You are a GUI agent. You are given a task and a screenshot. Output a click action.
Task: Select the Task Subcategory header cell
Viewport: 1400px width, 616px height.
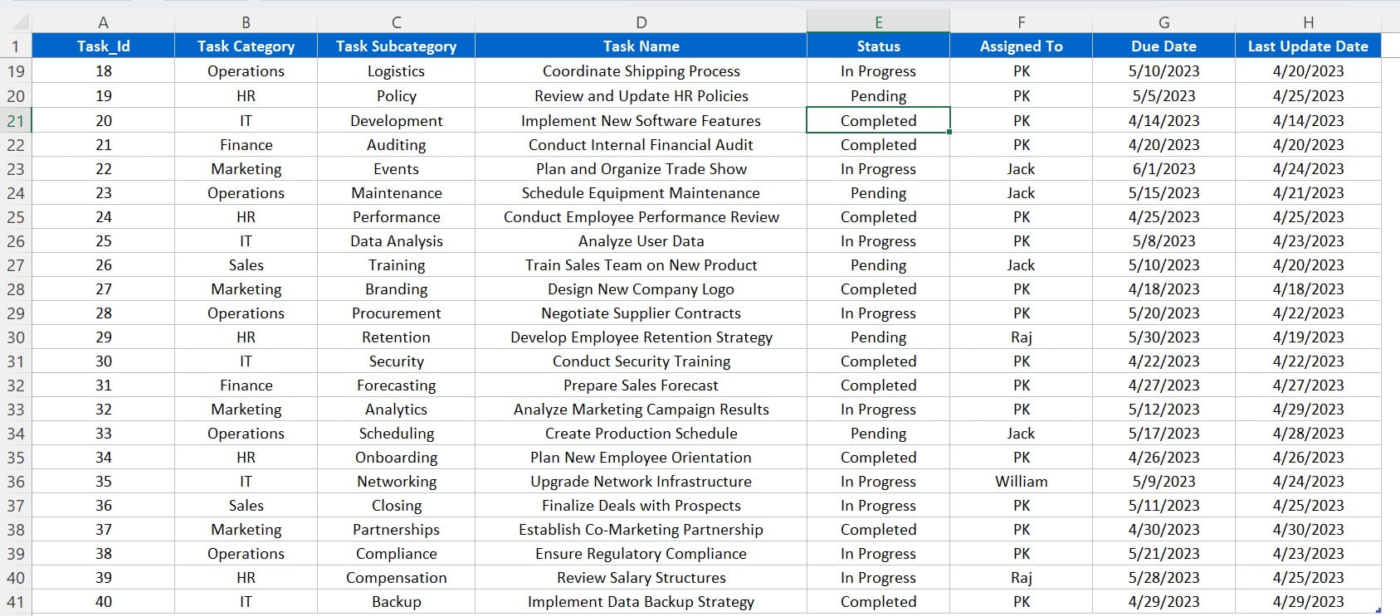pyautogui.click(x=396, y=46)
